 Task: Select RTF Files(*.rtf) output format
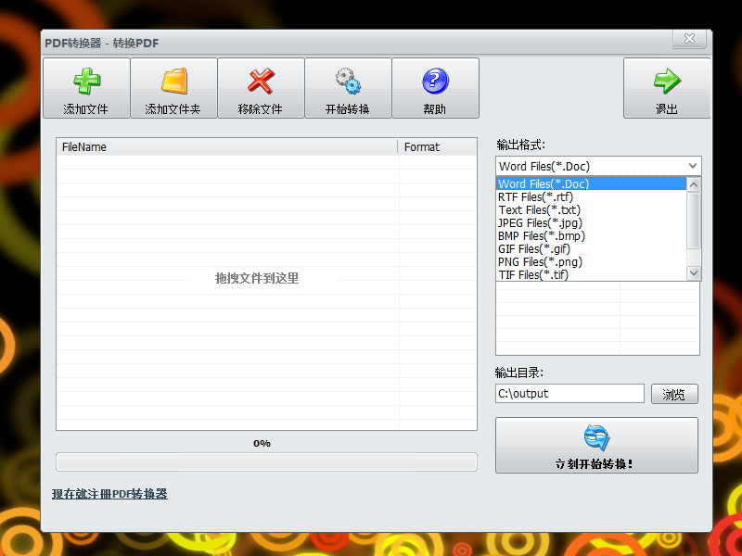(x=538, y=196)
